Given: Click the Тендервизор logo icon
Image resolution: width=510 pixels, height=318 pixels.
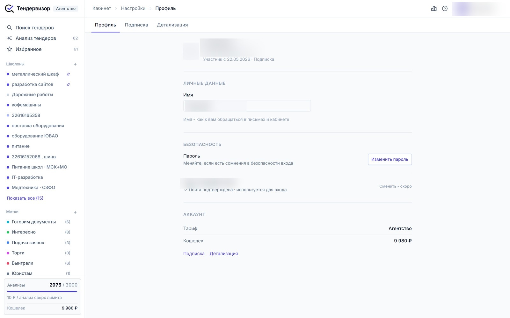Looking at the screenshot, I should tap(9, 9).
